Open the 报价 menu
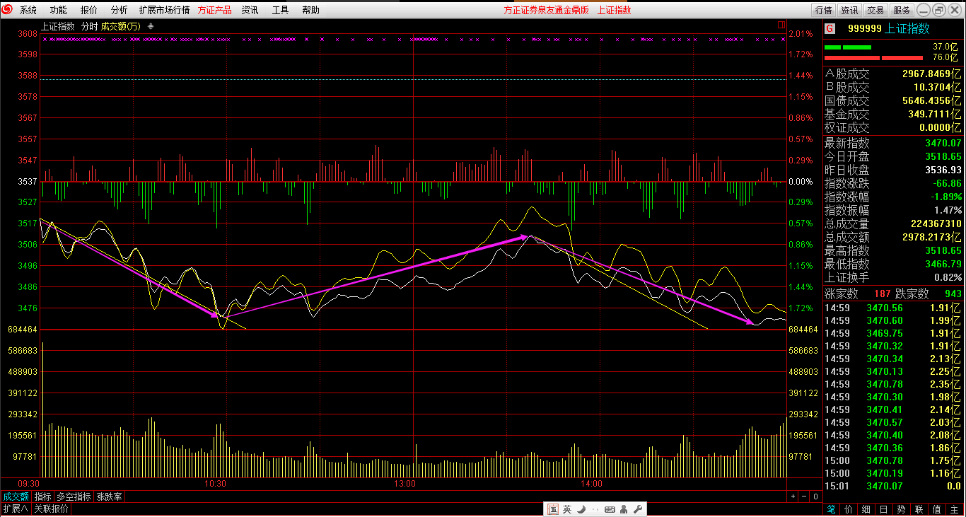966x517 pixels. (89, 10)
